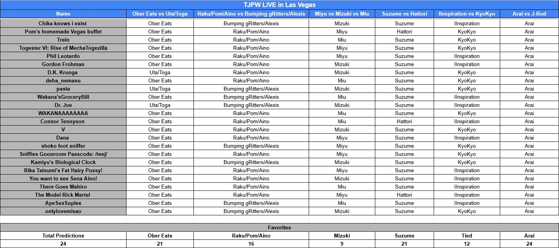Select 'Kamiyu's Biological Clock' name cell

click(x=63, y=162)
